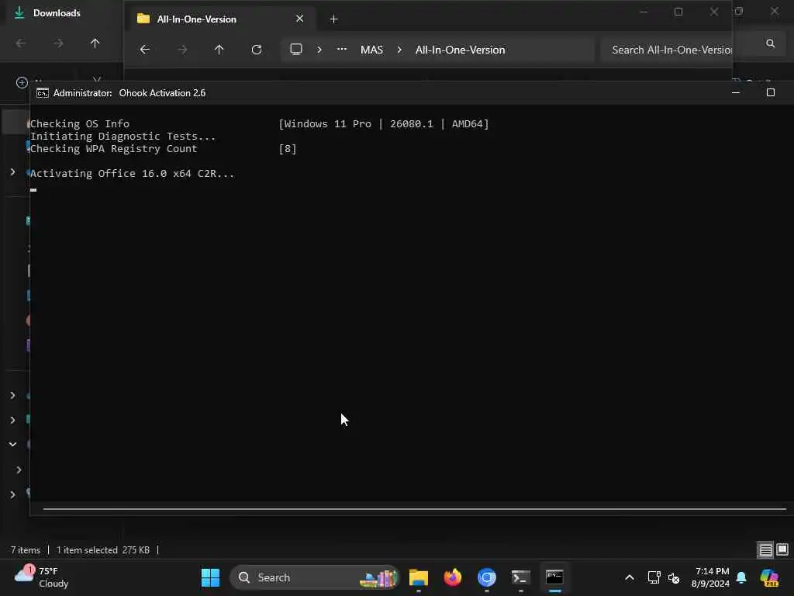Open the clock showing 7:14 PM

tap(711, 577)
